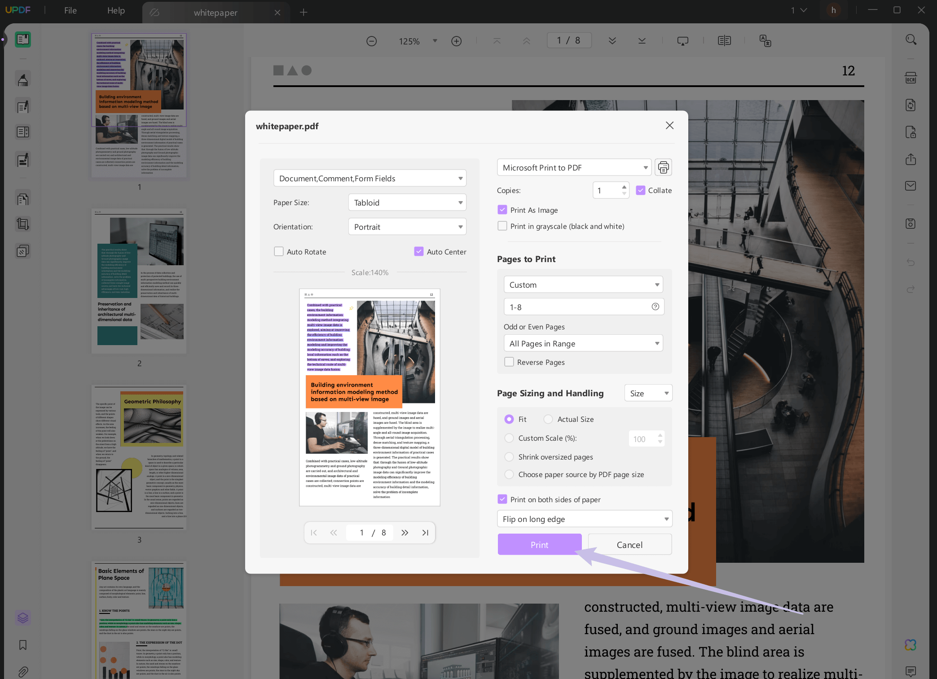The height and width of the screenshot is (679, 937).
Task: Click the share export icon
Action: (911, 159)
